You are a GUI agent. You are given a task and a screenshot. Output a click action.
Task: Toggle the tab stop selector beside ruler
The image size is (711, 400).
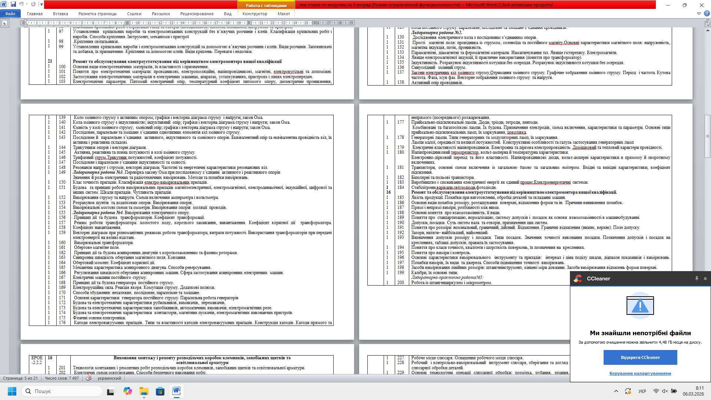[x=4, y=23]
